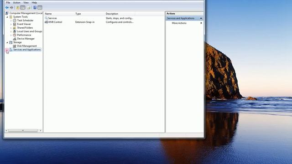Viewport: 292px width, 164px height.
Task: Expand the Shared Folders node
Action: pyautogui.click(x=11, y=28)
